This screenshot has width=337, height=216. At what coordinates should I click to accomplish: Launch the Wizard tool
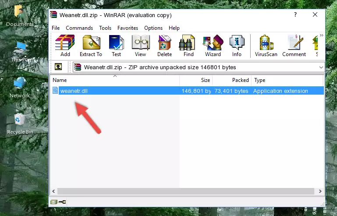pyautogui.click(x=213, y=46)
